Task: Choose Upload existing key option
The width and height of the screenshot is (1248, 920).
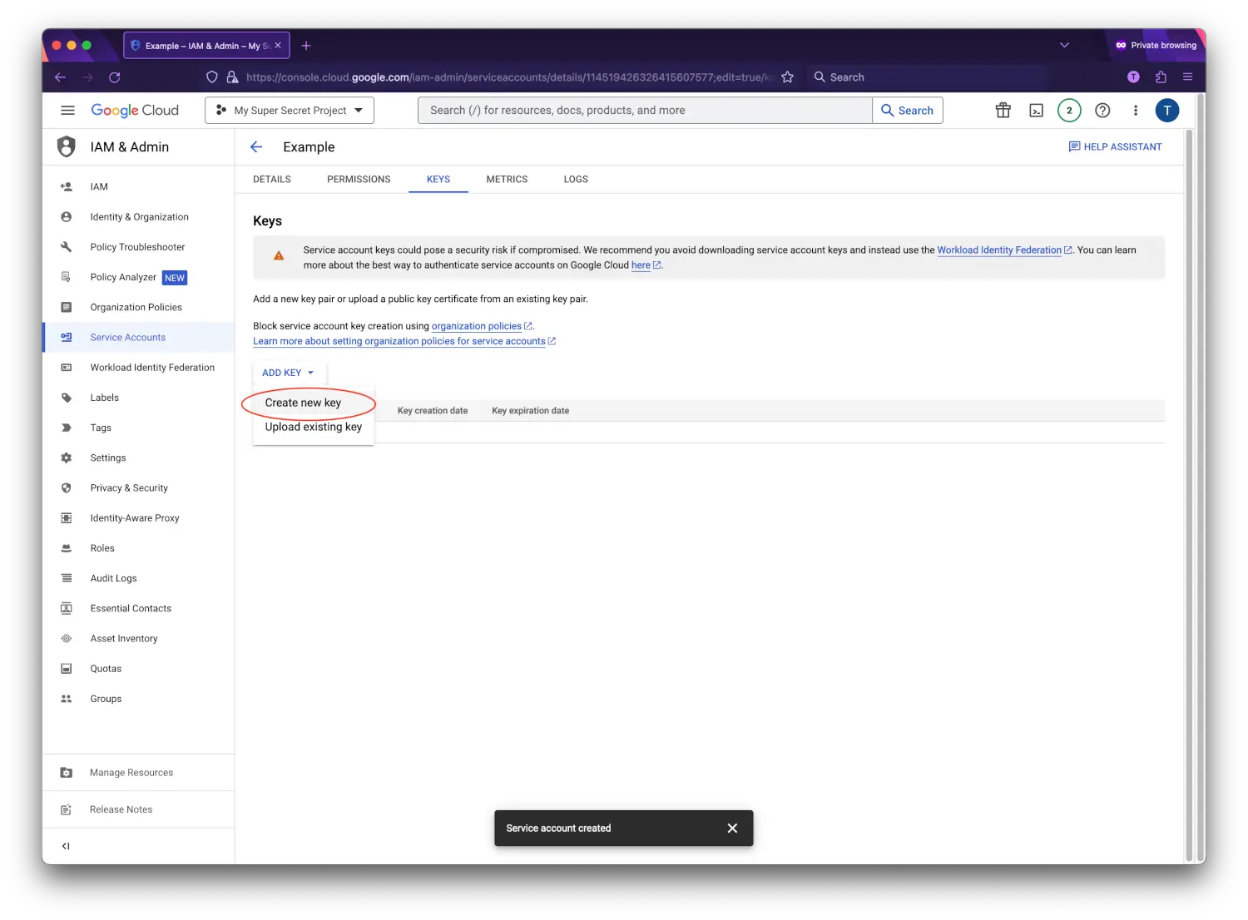Action: click(314, 427)
